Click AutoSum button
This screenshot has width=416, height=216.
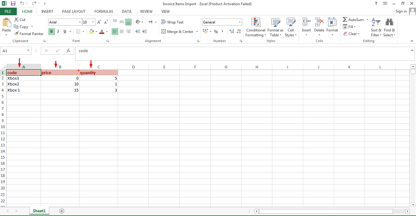353,20
